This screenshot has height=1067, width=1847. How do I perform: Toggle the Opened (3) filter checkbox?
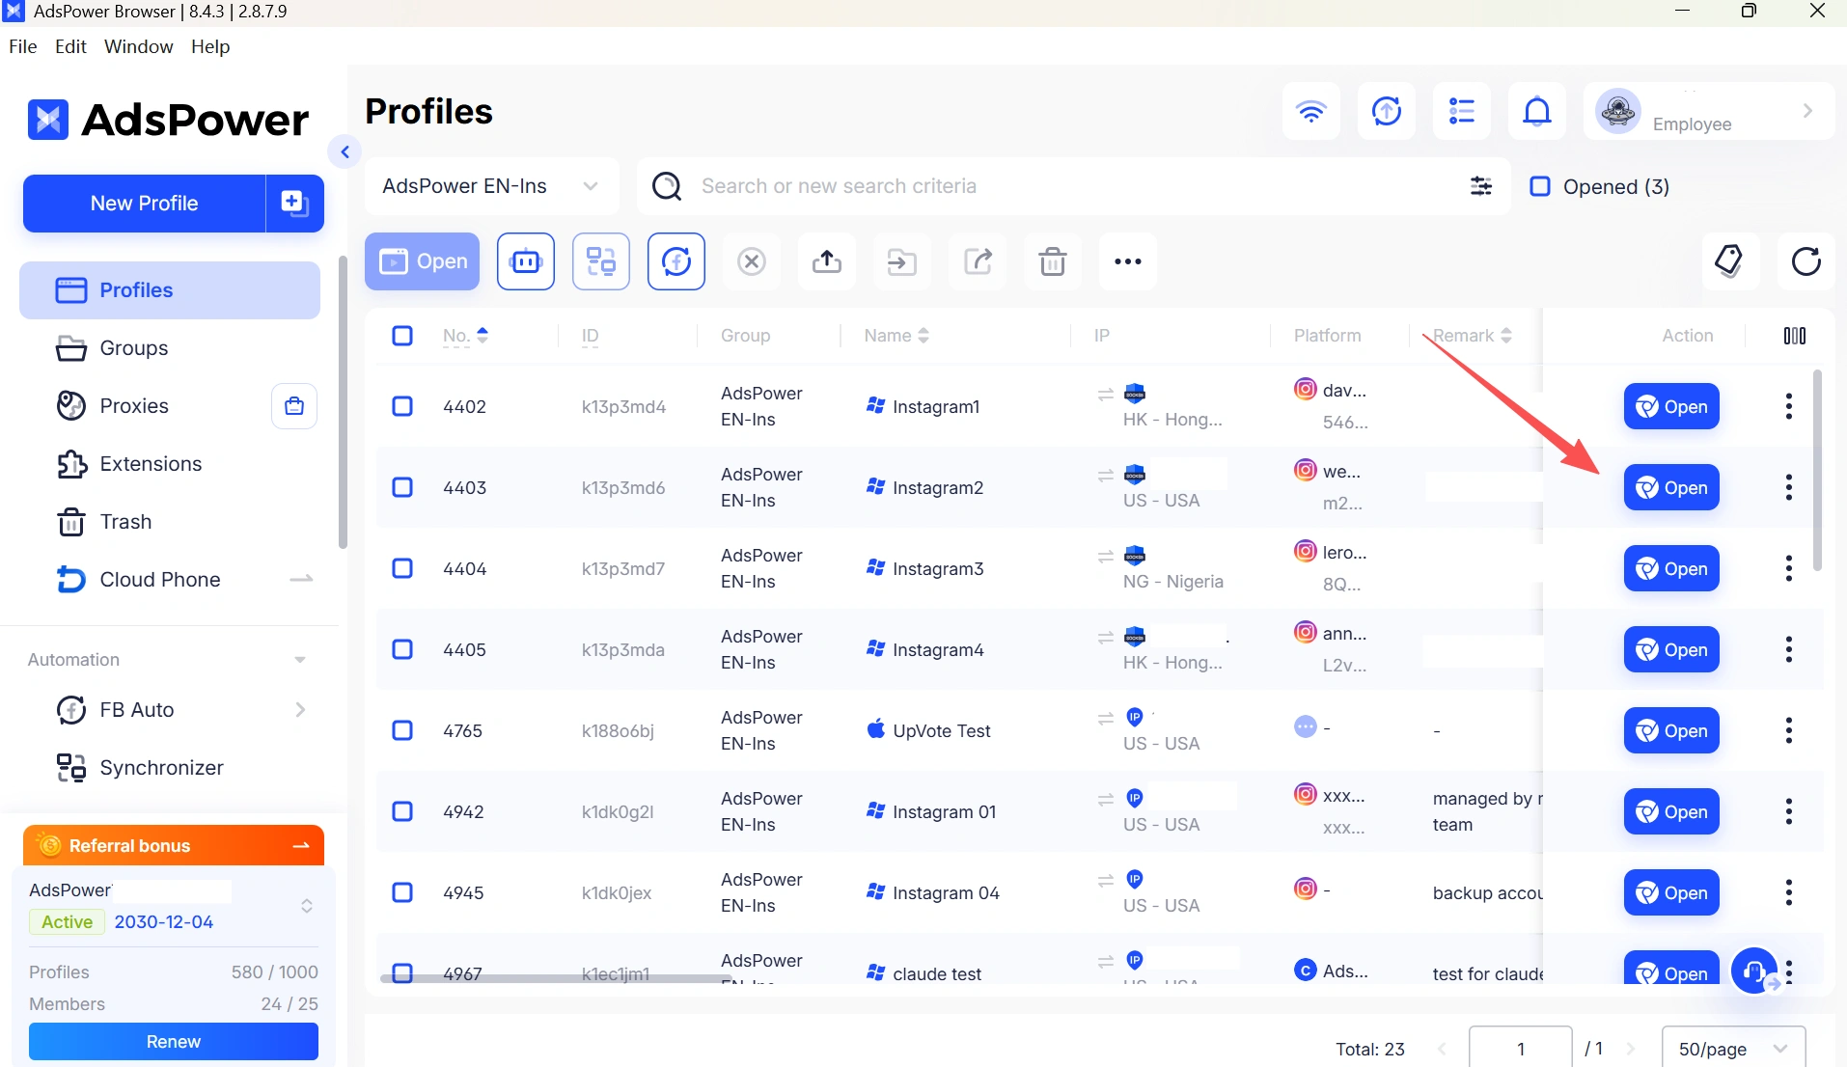[x=1540, y=186]
